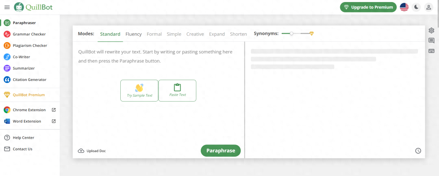Switch to Fluency mode tab
Viewport: 439px width, 176px height.
point(133,34)
